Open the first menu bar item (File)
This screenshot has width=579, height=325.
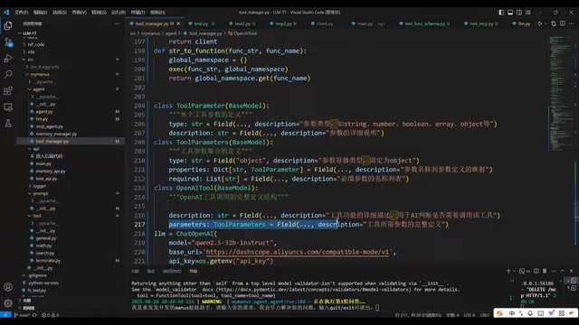pyautogui.click(x=22, y=12)
